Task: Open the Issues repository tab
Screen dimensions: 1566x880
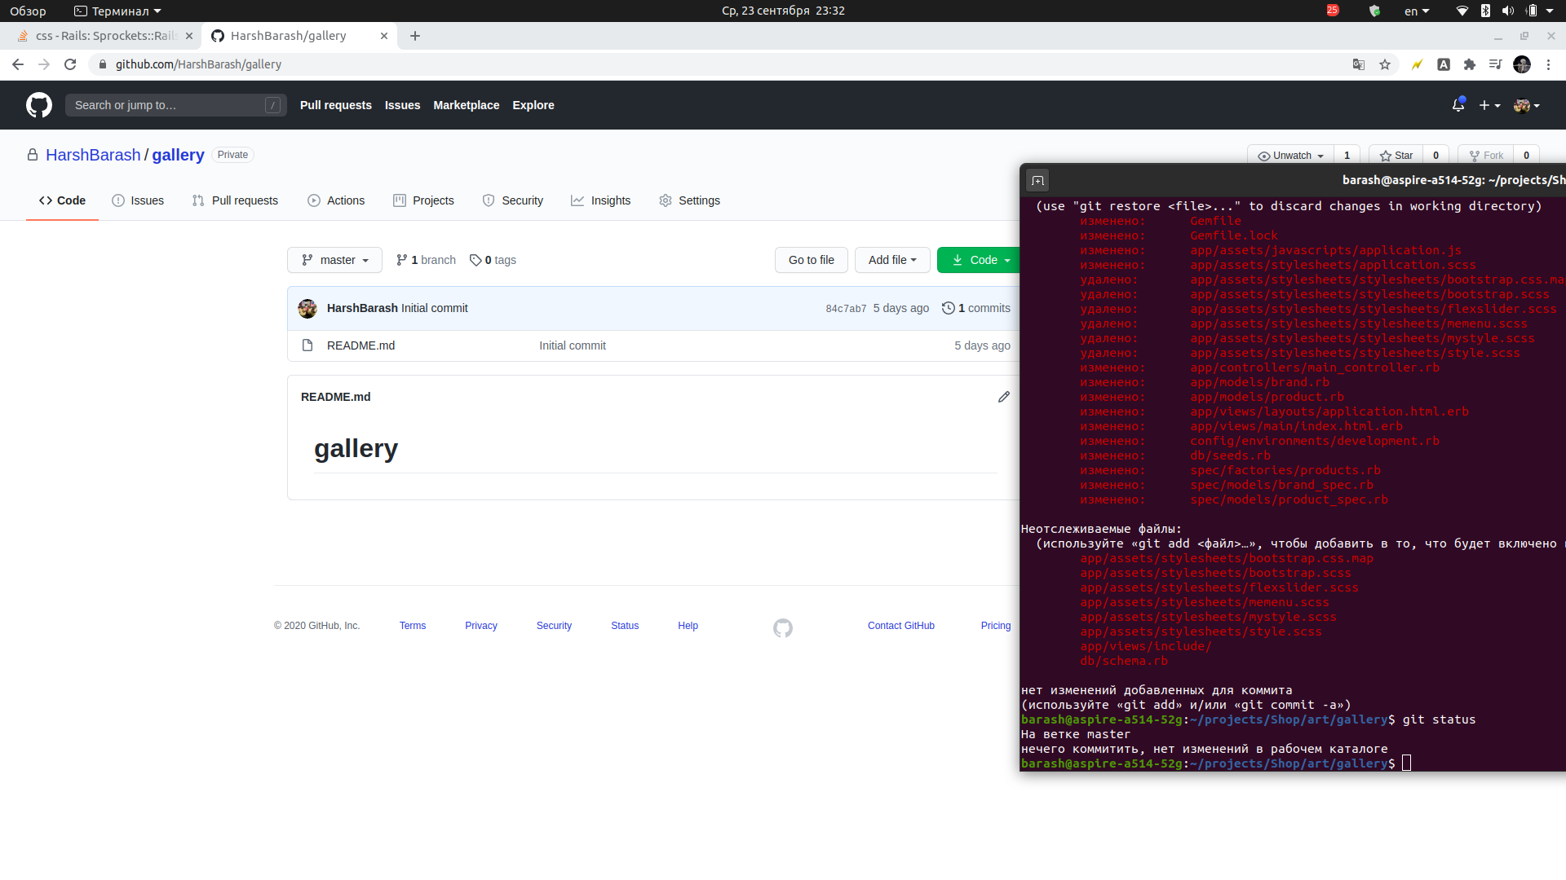Action: 138,200
